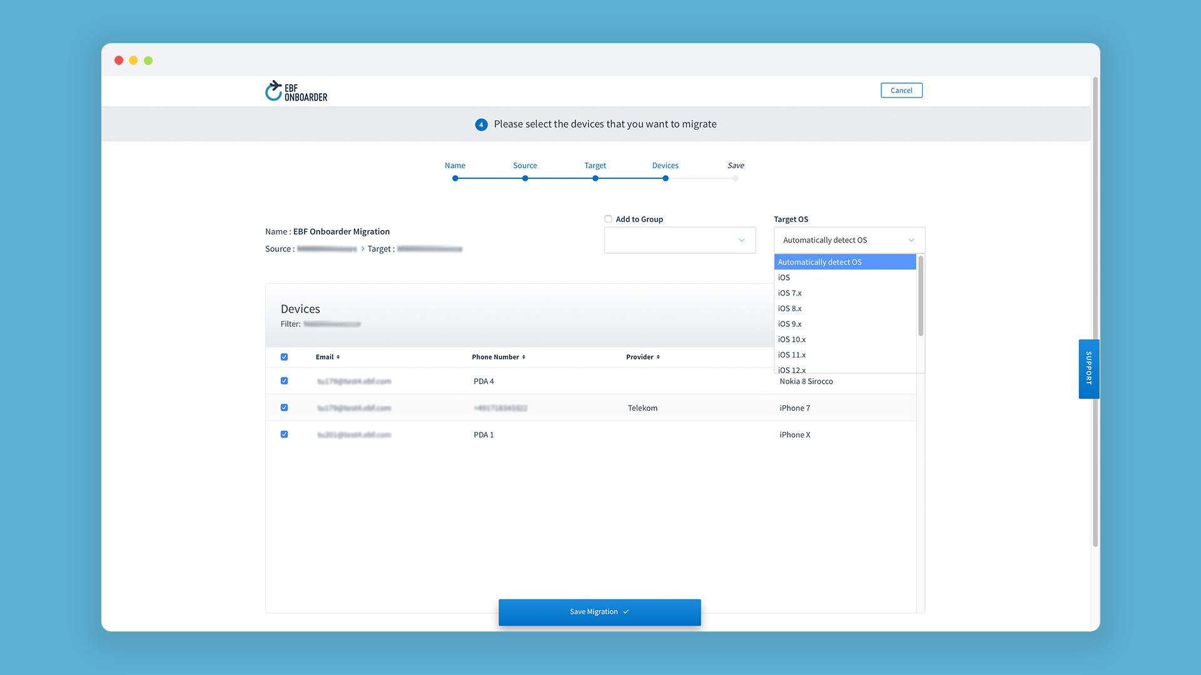Open the Add to Group dropdown

coord(680,240)
